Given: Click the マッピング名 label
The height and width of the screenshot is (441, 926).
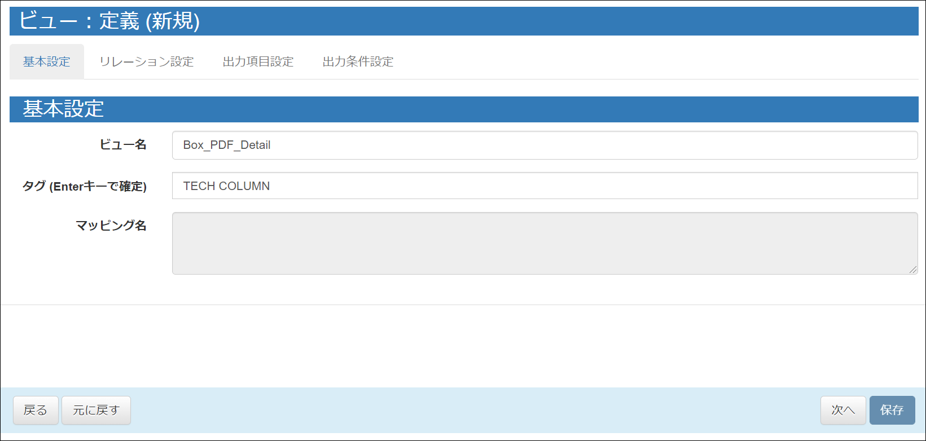Looking at the screenshot, I should (111, 226).
